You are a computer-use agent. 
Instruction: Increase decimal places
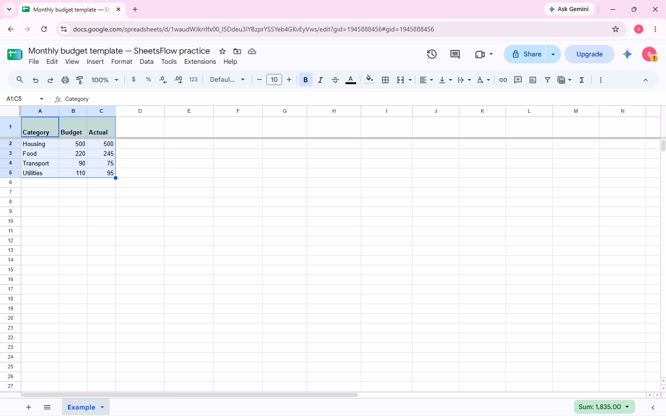[x=178, y=80]
